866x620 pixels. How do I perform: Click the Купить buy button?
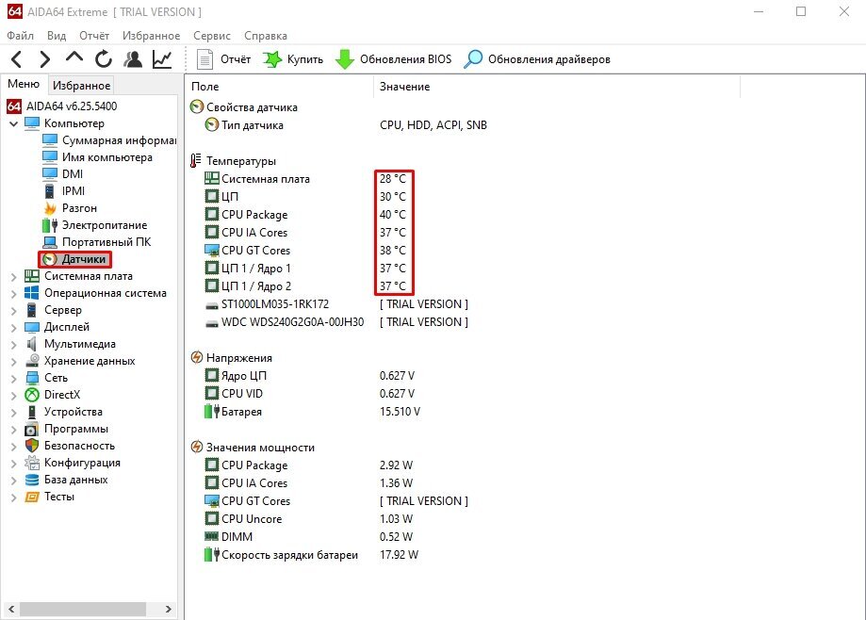[293, 59]
